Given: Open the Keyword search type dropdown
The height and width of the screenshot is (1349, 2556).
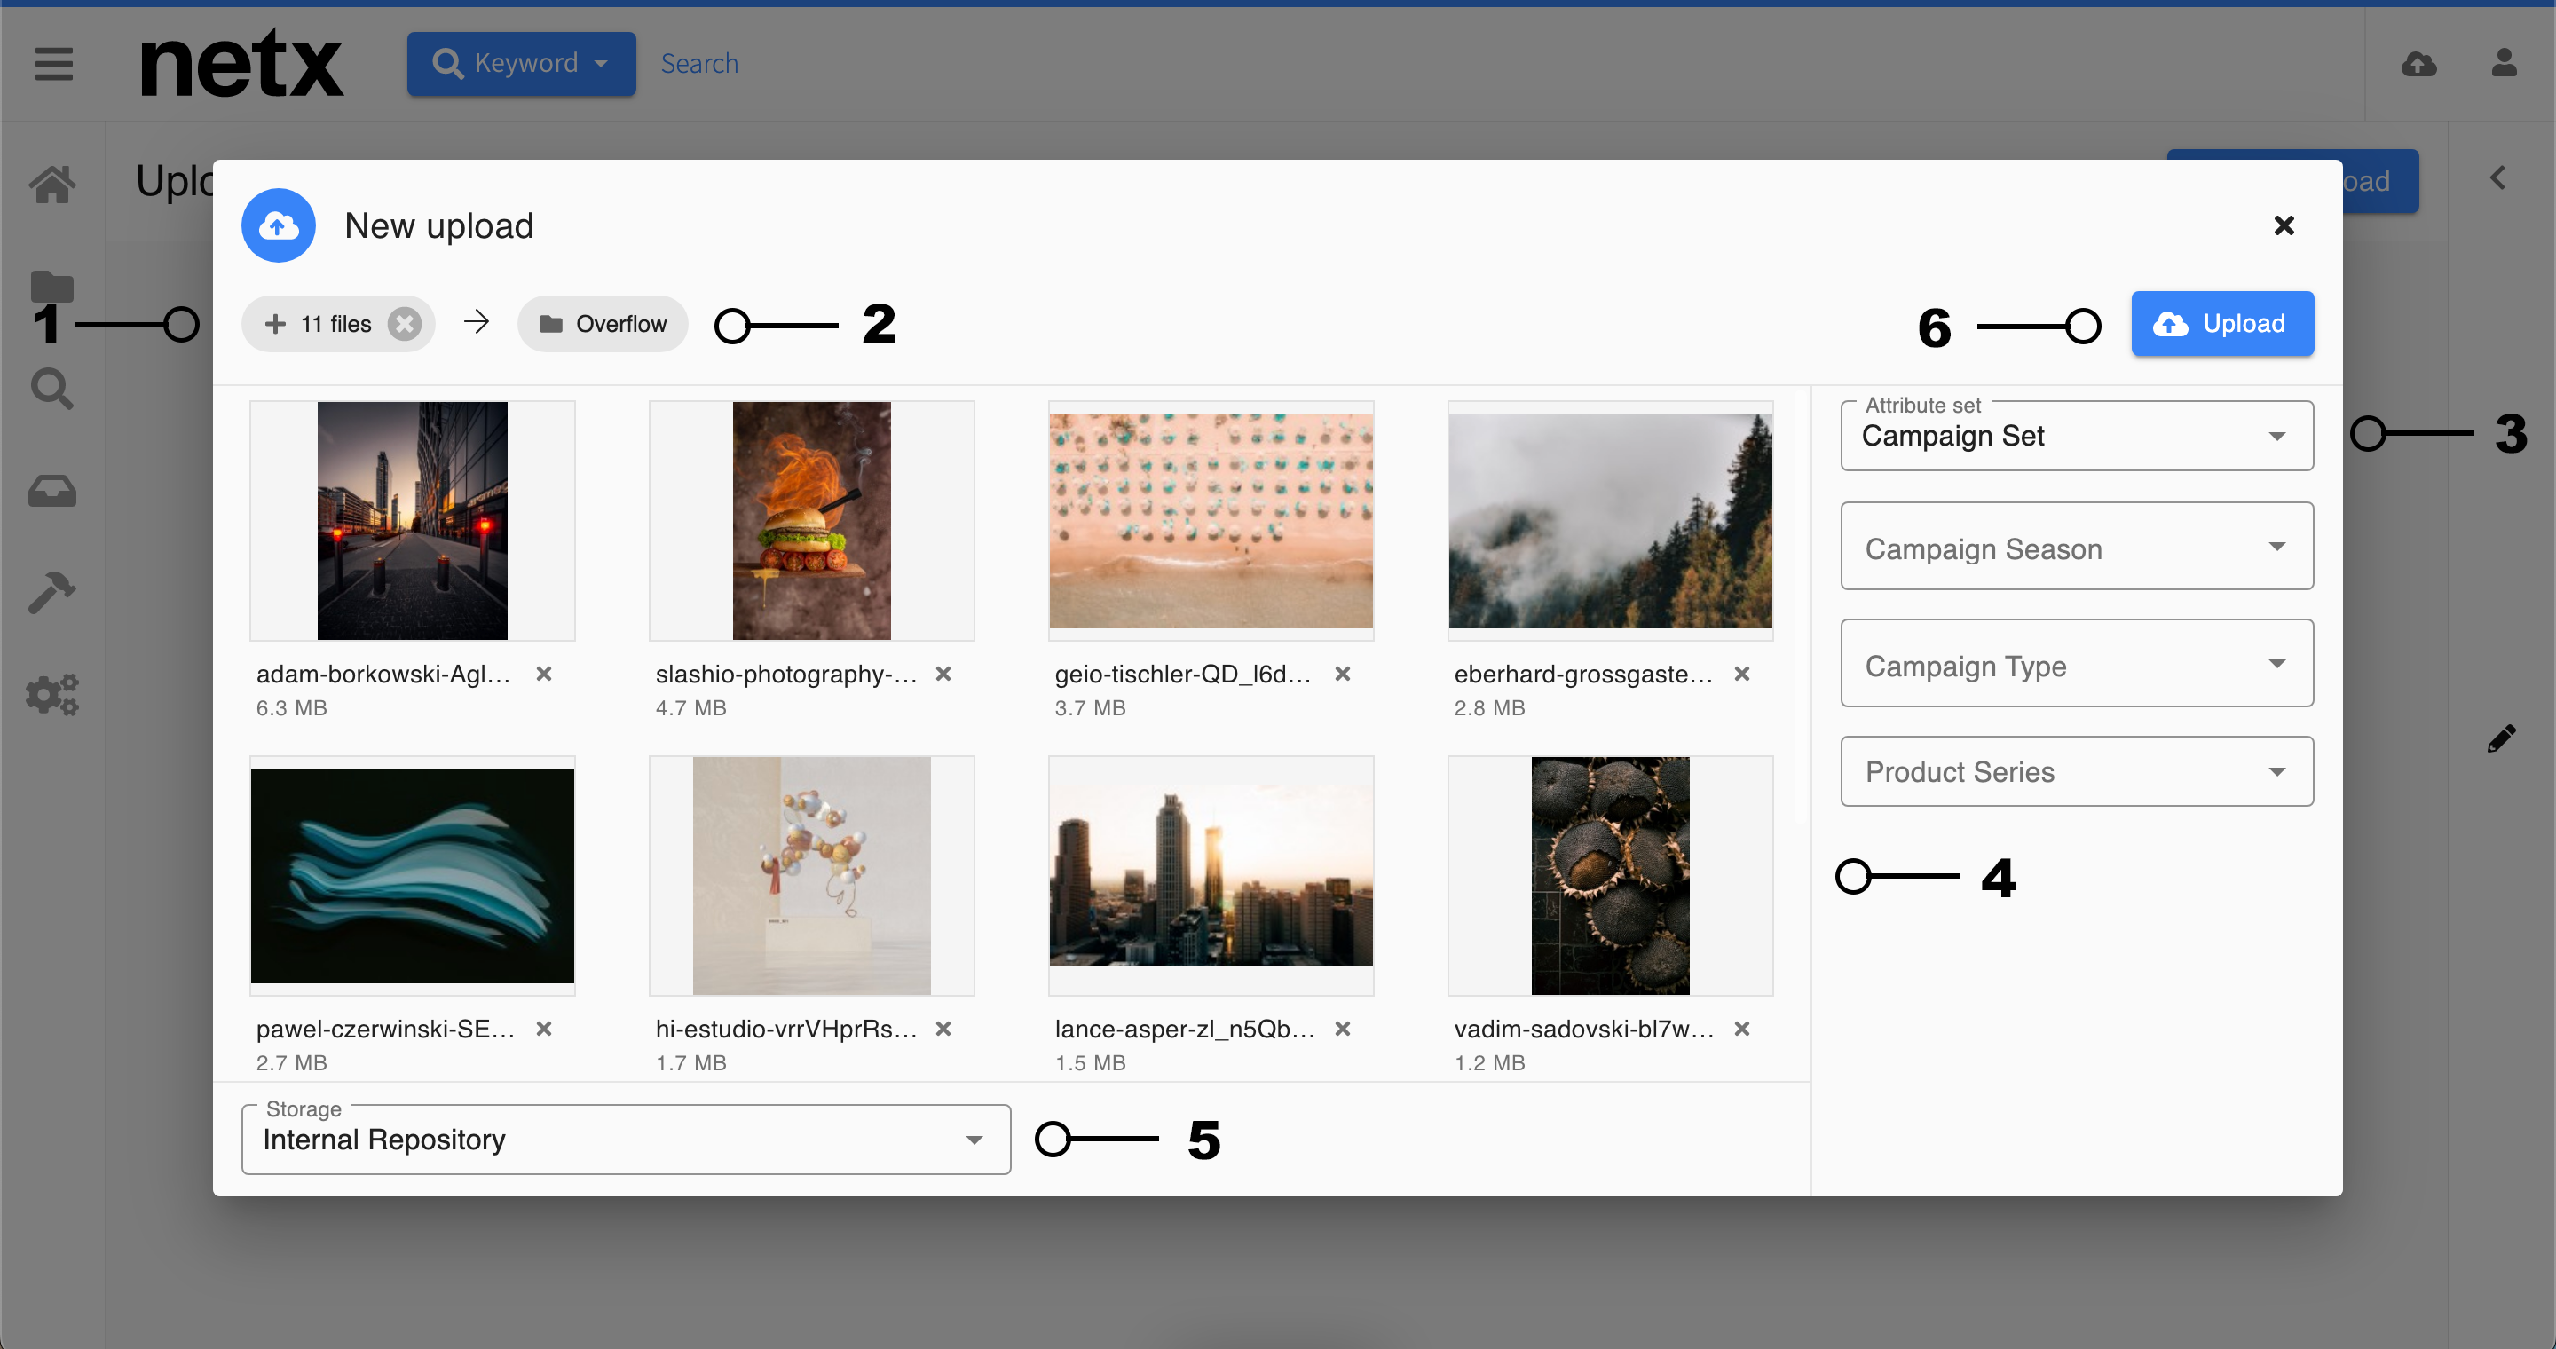Looking at the screenshot, I should [521, 62].
